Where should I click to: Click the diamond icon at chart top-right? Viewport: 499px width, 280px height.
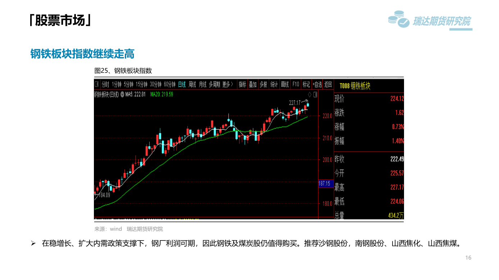click(x=309, y=94)
